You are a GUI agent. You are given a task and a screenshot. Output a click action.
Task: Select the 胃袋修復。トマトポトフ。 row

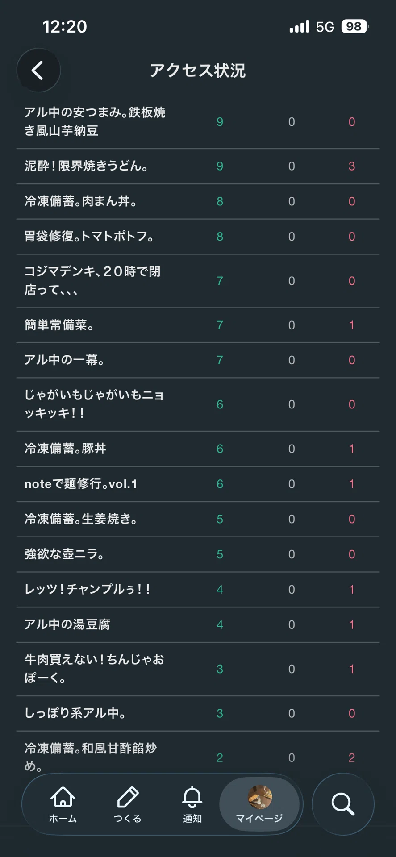tap(198, 237)
